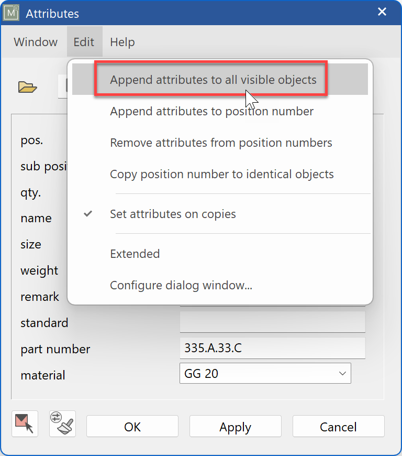Click the 'material' label
The width and height of the screenshot is (402, 456).
(43, 375)
